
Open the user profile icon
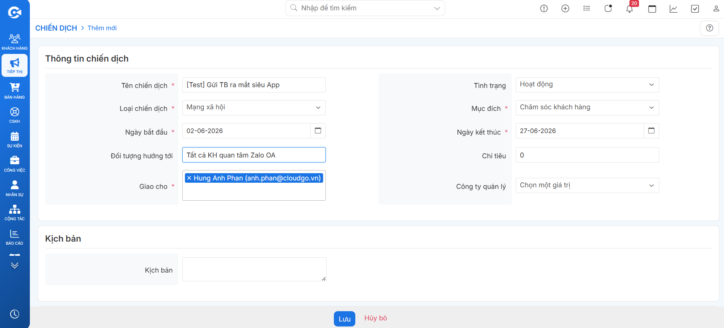click(716, 8)
